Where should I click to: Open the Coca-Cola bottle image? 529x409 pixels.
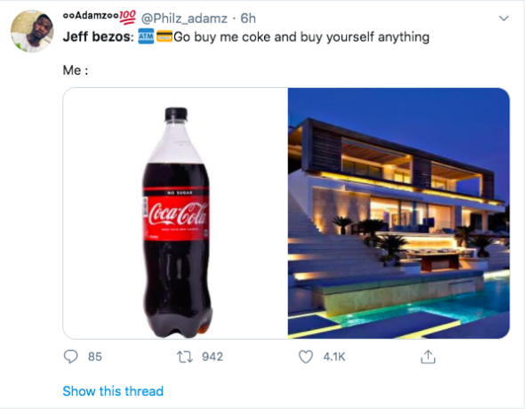pos(175,213)
